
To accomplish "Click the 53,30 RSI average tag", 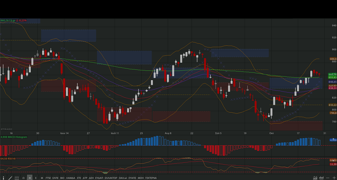I will (333, 164).
